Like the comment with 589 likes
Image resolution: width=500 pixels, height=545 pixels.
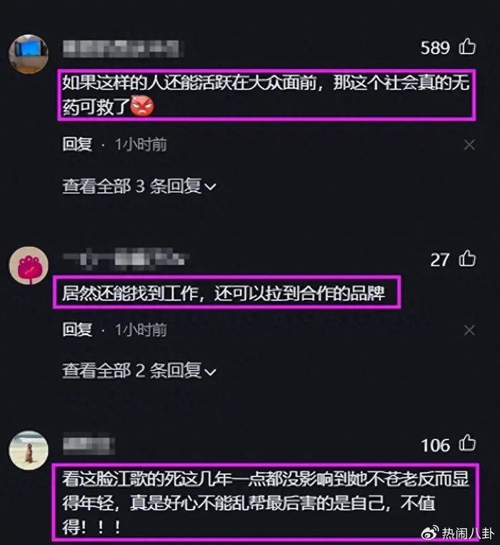coord(467,46)
